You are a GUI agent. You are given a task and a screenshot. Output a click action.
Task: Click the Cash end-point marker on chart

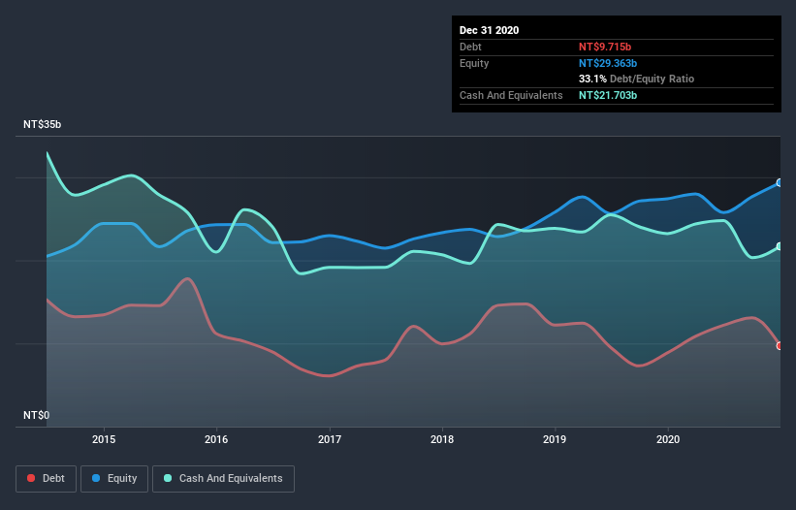tap(780, 246)
